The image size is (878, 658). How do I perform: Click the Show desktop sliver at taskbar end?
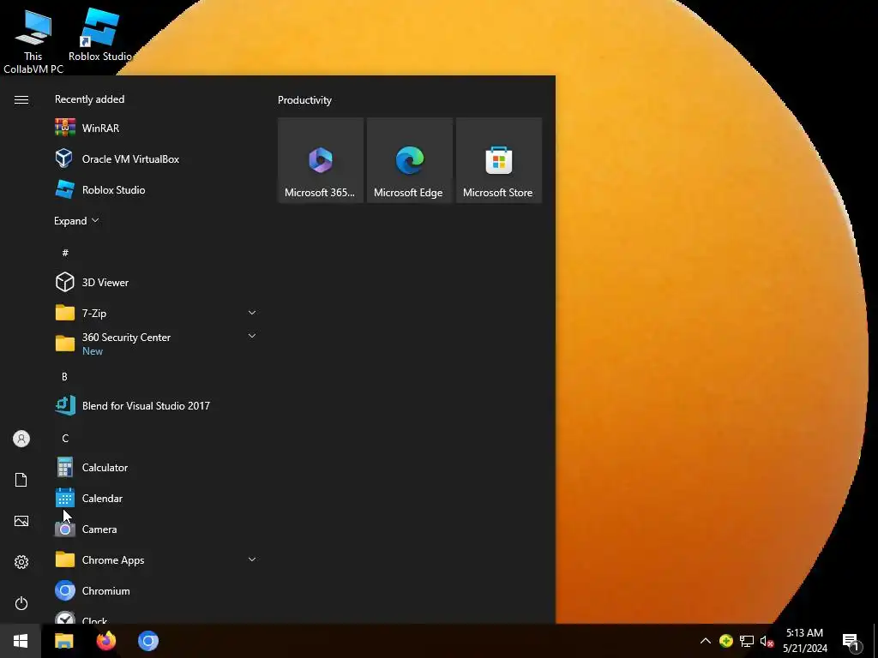click(875, 641)
